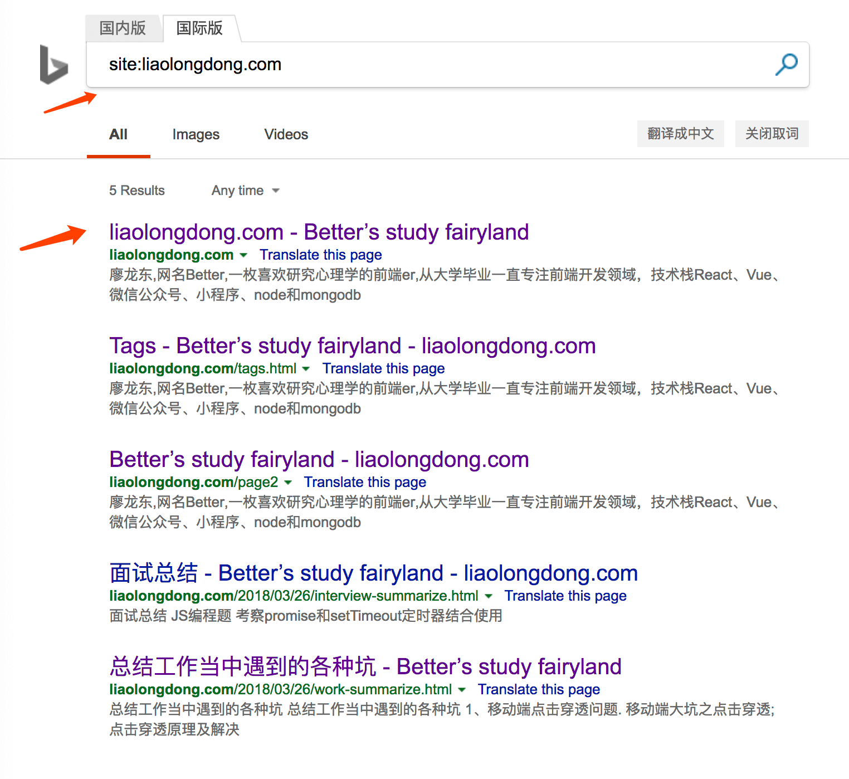Switch to the 国际版 tab
Viewport: 849px width, 779px height.
[x=199, y=28]
